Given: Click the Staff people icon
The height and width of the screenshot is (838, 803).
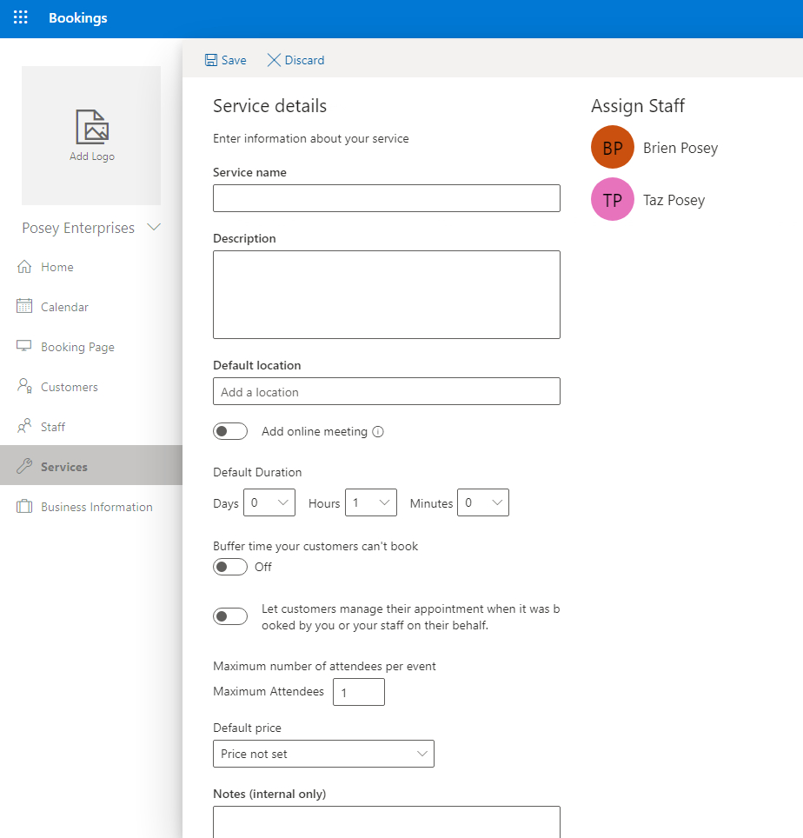Looking at the screenshot, I should (x=24, y=426).
